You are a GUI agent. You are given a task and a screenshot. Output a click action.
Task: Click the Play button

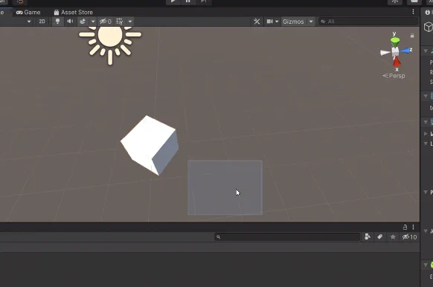tap(173, 1)
